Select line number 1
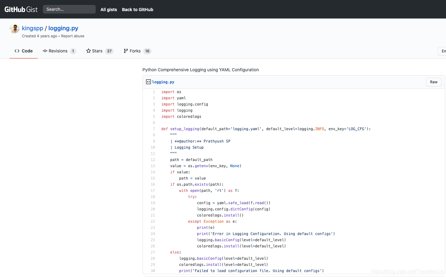Screen dimensions: 446x277 (x=154, y=92)
